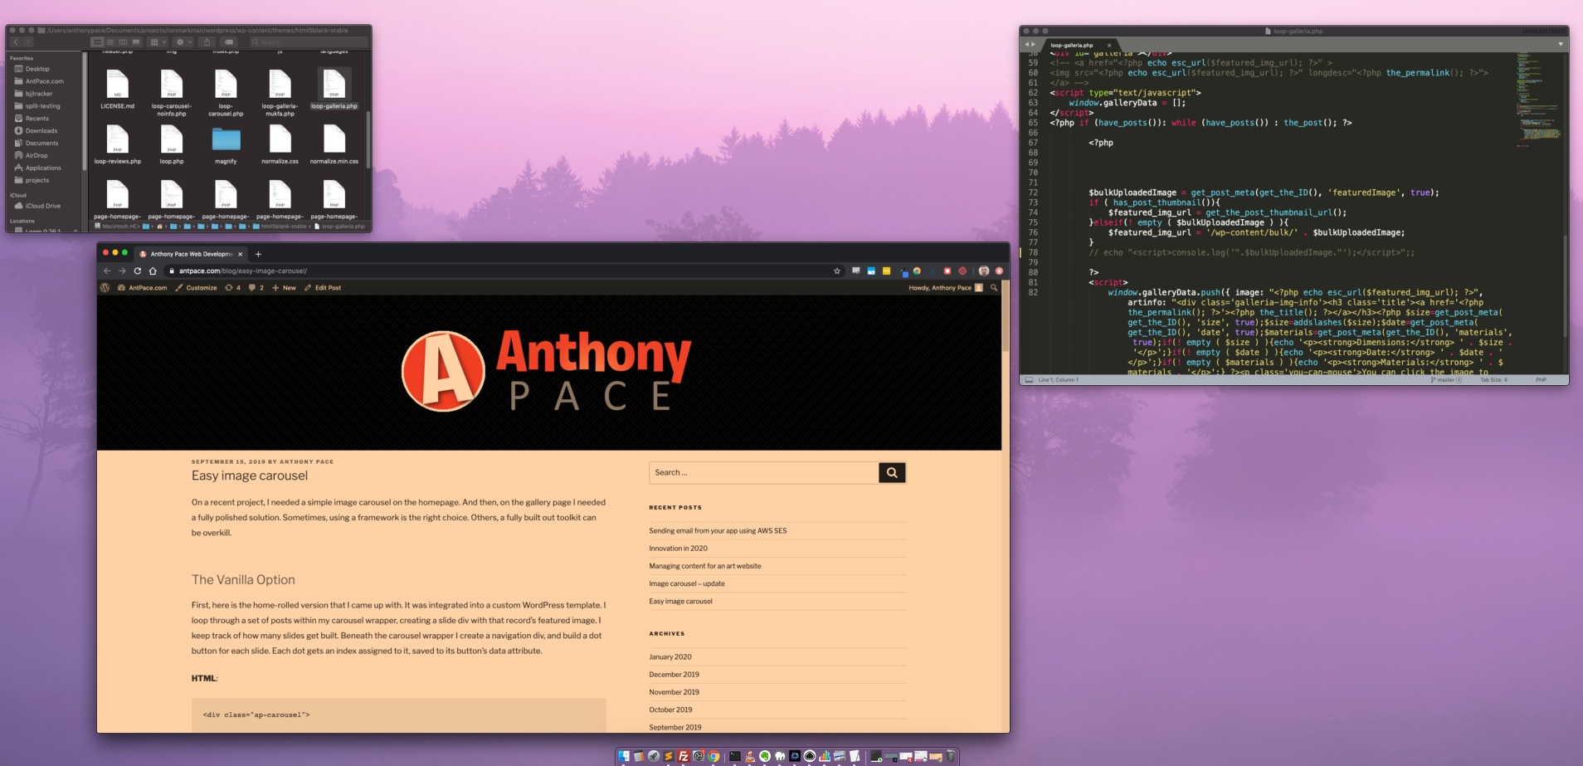Click Sublime Text minimap
This screenshot has width=1583, height=766.
[1538, 100]
